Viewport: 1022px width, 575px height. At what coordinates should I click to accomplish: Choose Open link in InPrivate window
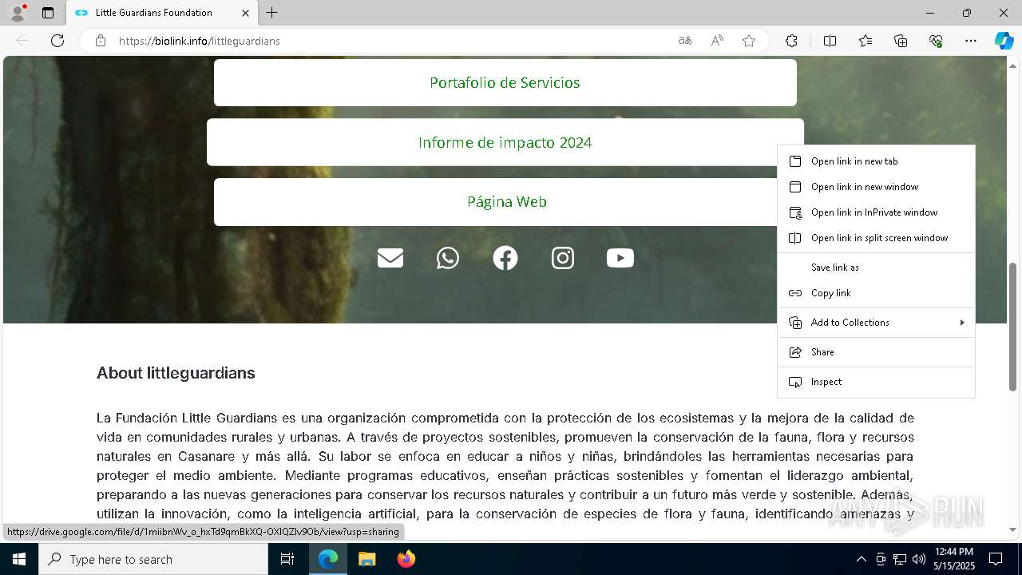[x=876, y=212]
